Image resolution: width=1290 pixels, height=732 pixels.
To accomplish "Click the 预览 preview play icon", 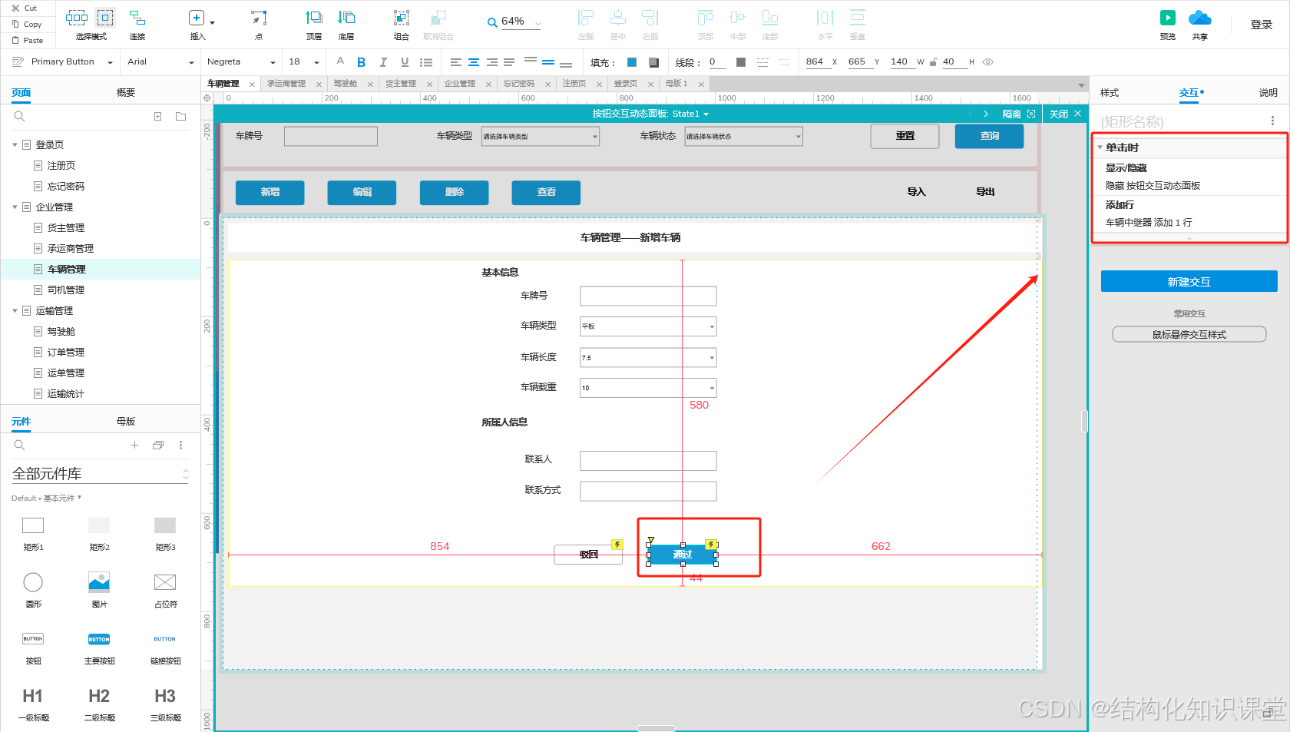I will (1168, 18).
